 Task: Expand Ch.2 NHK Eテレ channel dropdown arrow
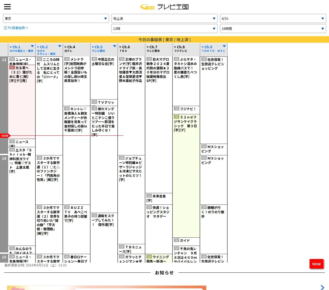point(60,46)
